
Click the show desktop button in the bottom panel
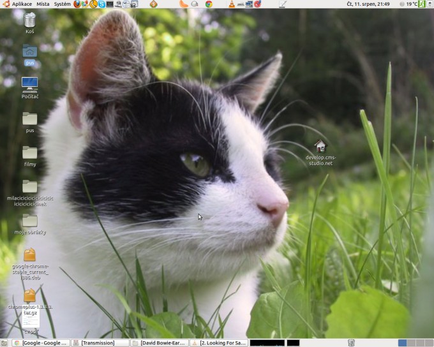[x=4, y=343]
